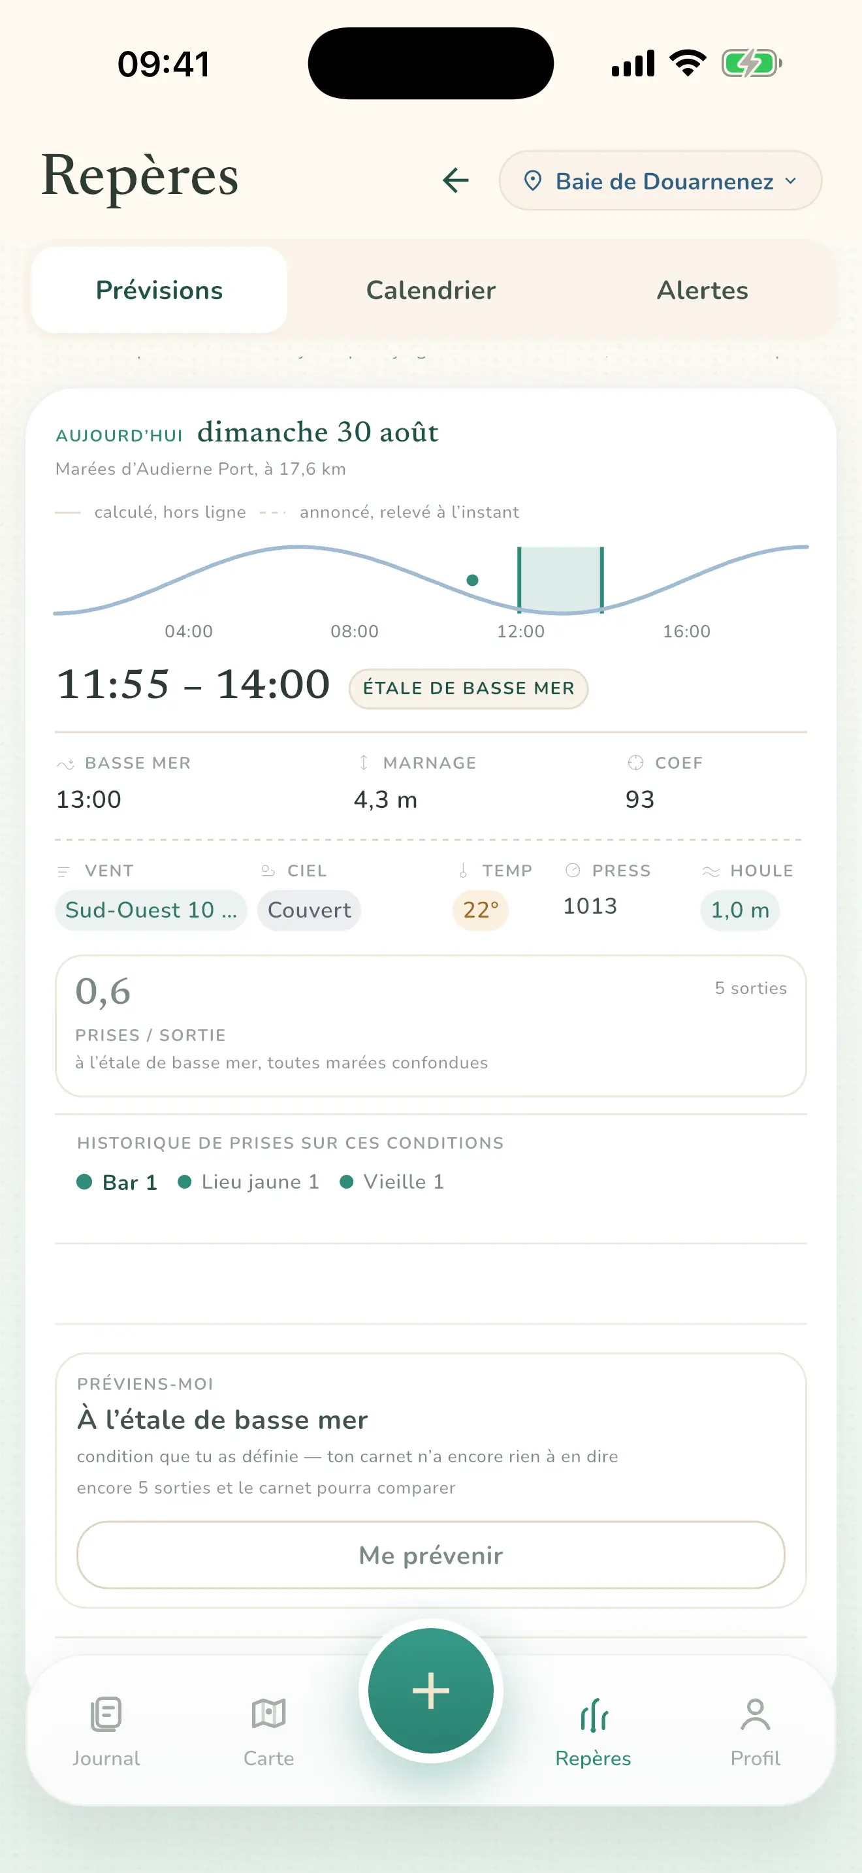
Task: Tap the 11:55 – 14:00 time range
Action: (193, 684)
